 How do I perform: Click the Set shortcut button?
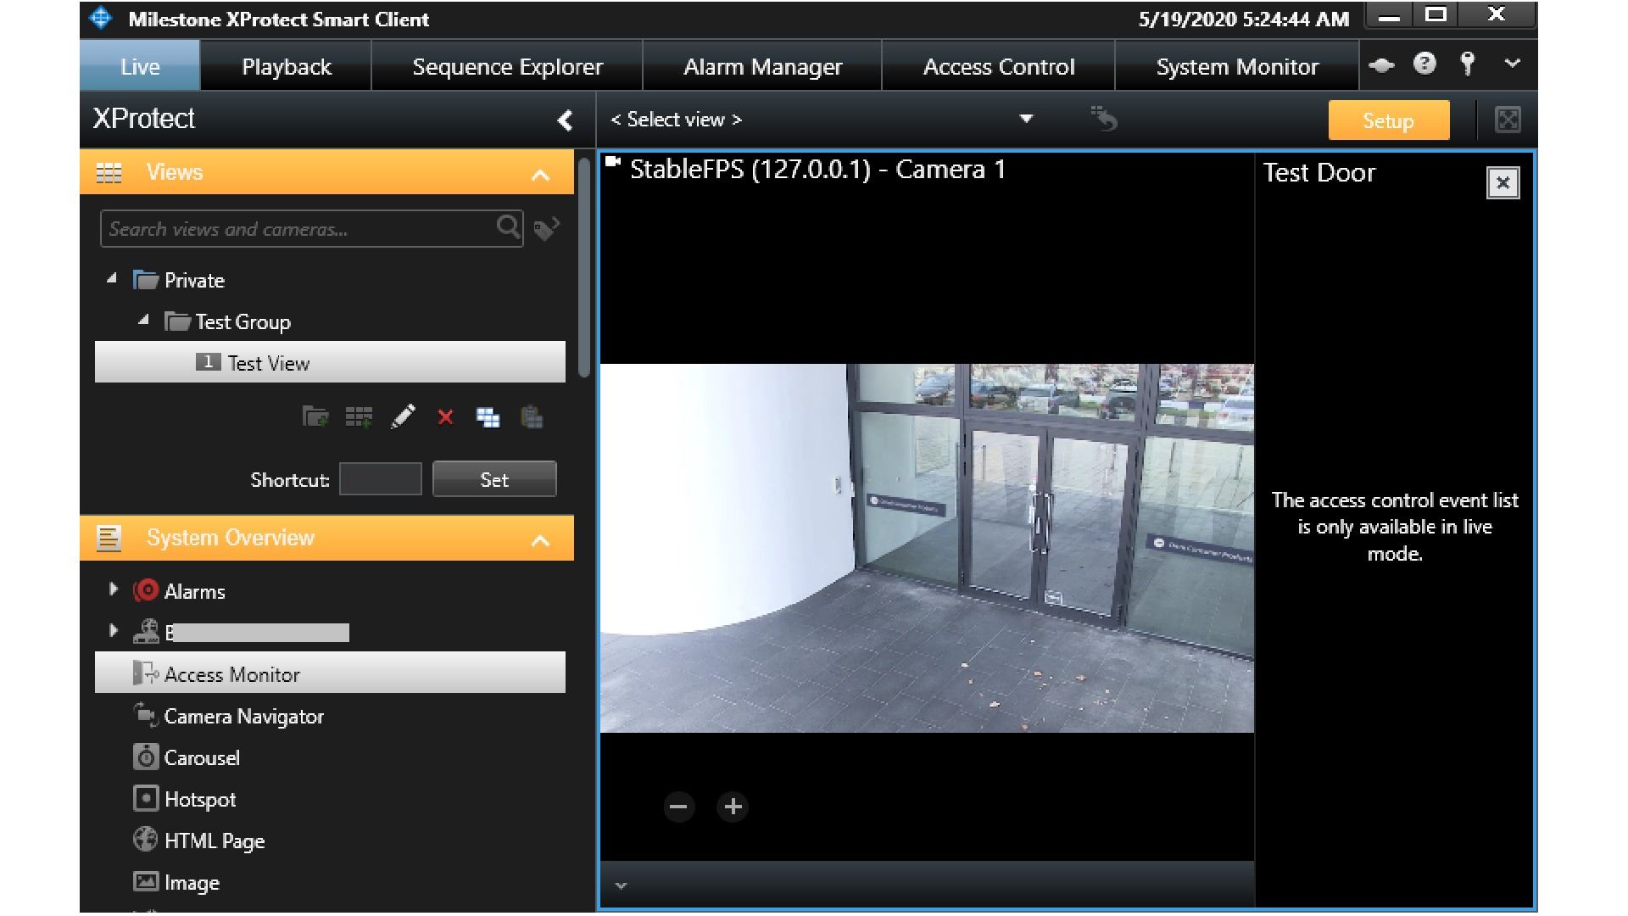click(494, 479)
